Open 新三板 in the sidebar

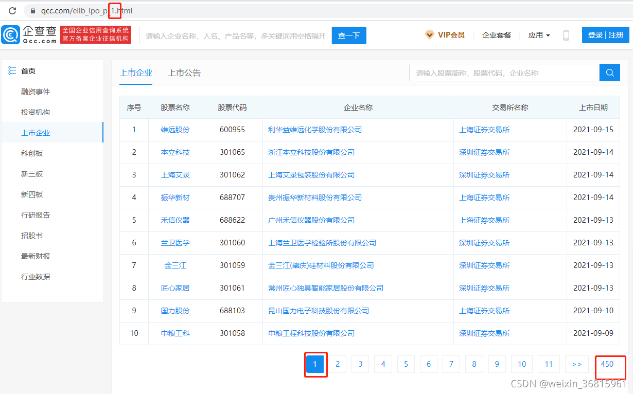click(x=32, y=174)
